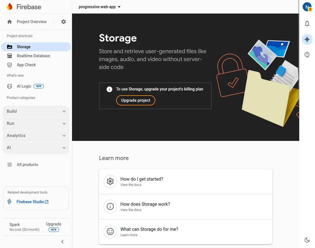This screenshot has height=248, width=315.
Task: Expand the Analytics category
Action: click(x=36, y=136)
